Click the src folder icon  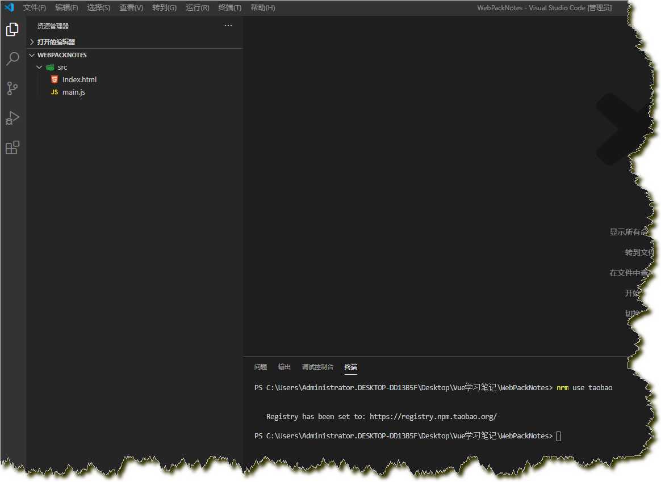(x=50, y=67)
